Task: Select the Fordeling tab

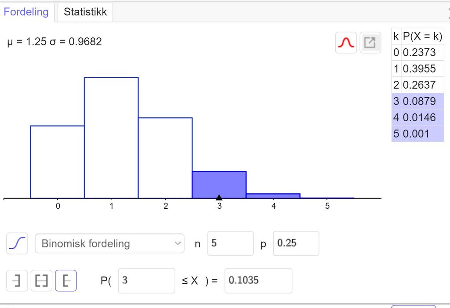Action: [x=26, y=12]
